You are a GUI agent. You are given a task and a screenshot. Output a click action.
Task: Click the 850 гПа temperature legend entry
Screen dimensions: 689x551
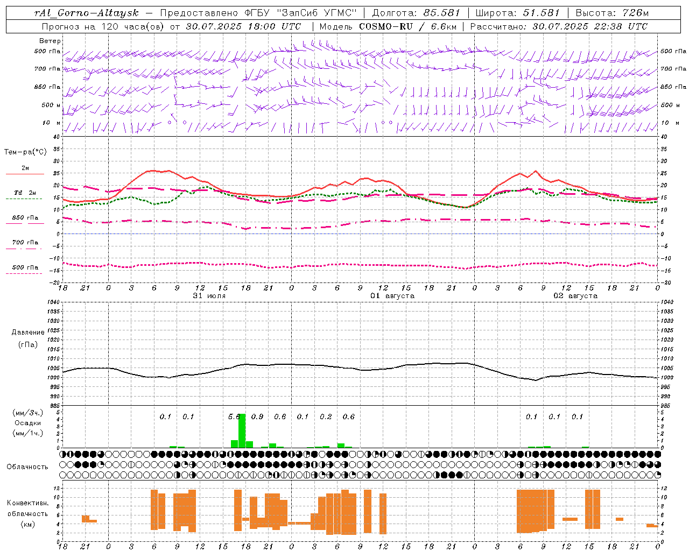pyautogui.click(x=25, y=218)
